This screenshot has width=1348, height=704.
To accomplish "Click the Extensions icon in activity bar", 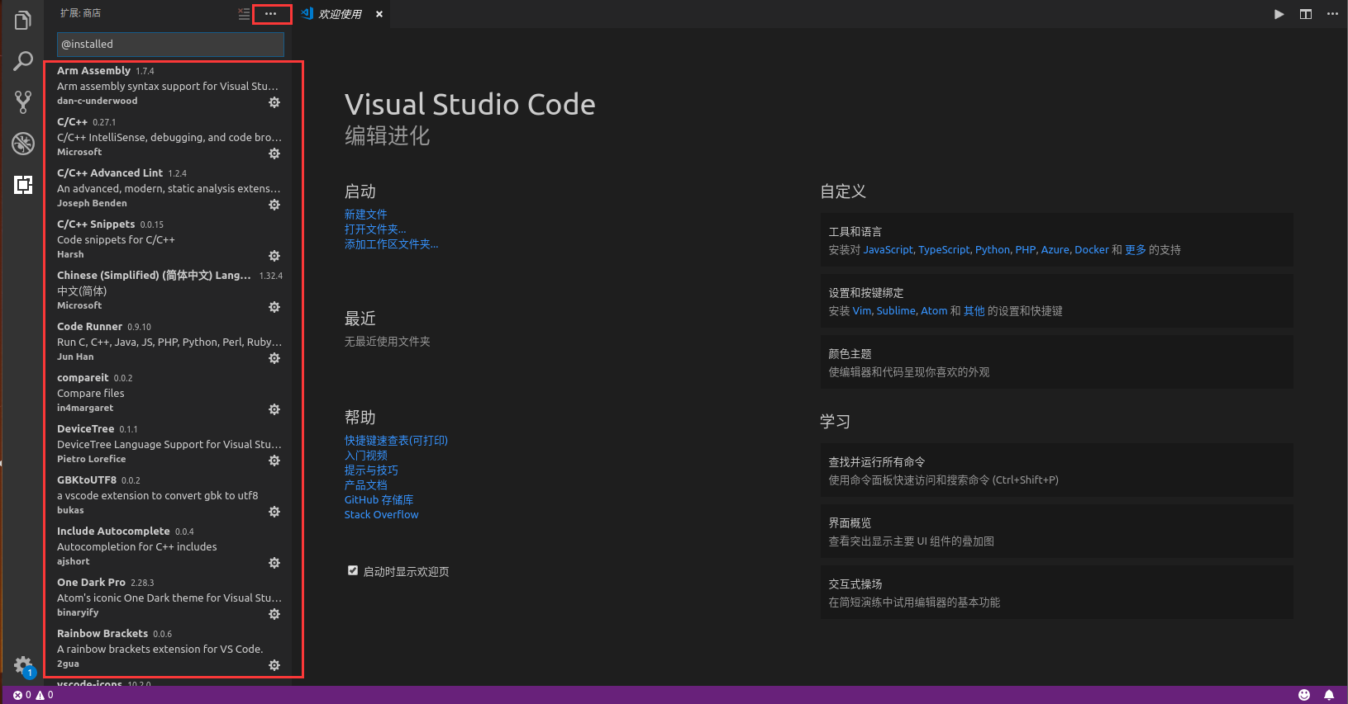I will [23, 185].
